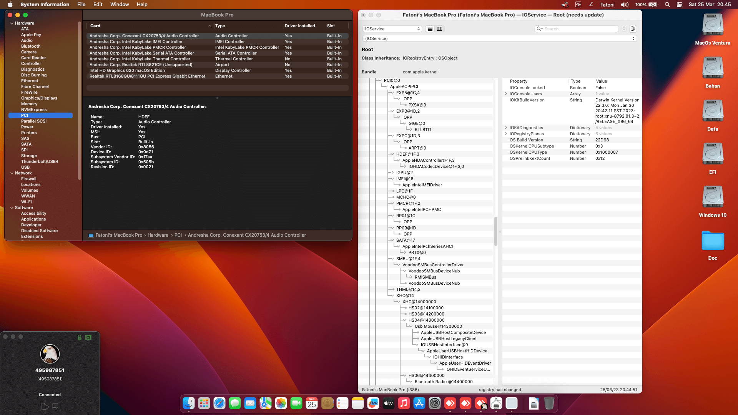Open the IOService plane selector dropdown

click(x=392, y=29)
